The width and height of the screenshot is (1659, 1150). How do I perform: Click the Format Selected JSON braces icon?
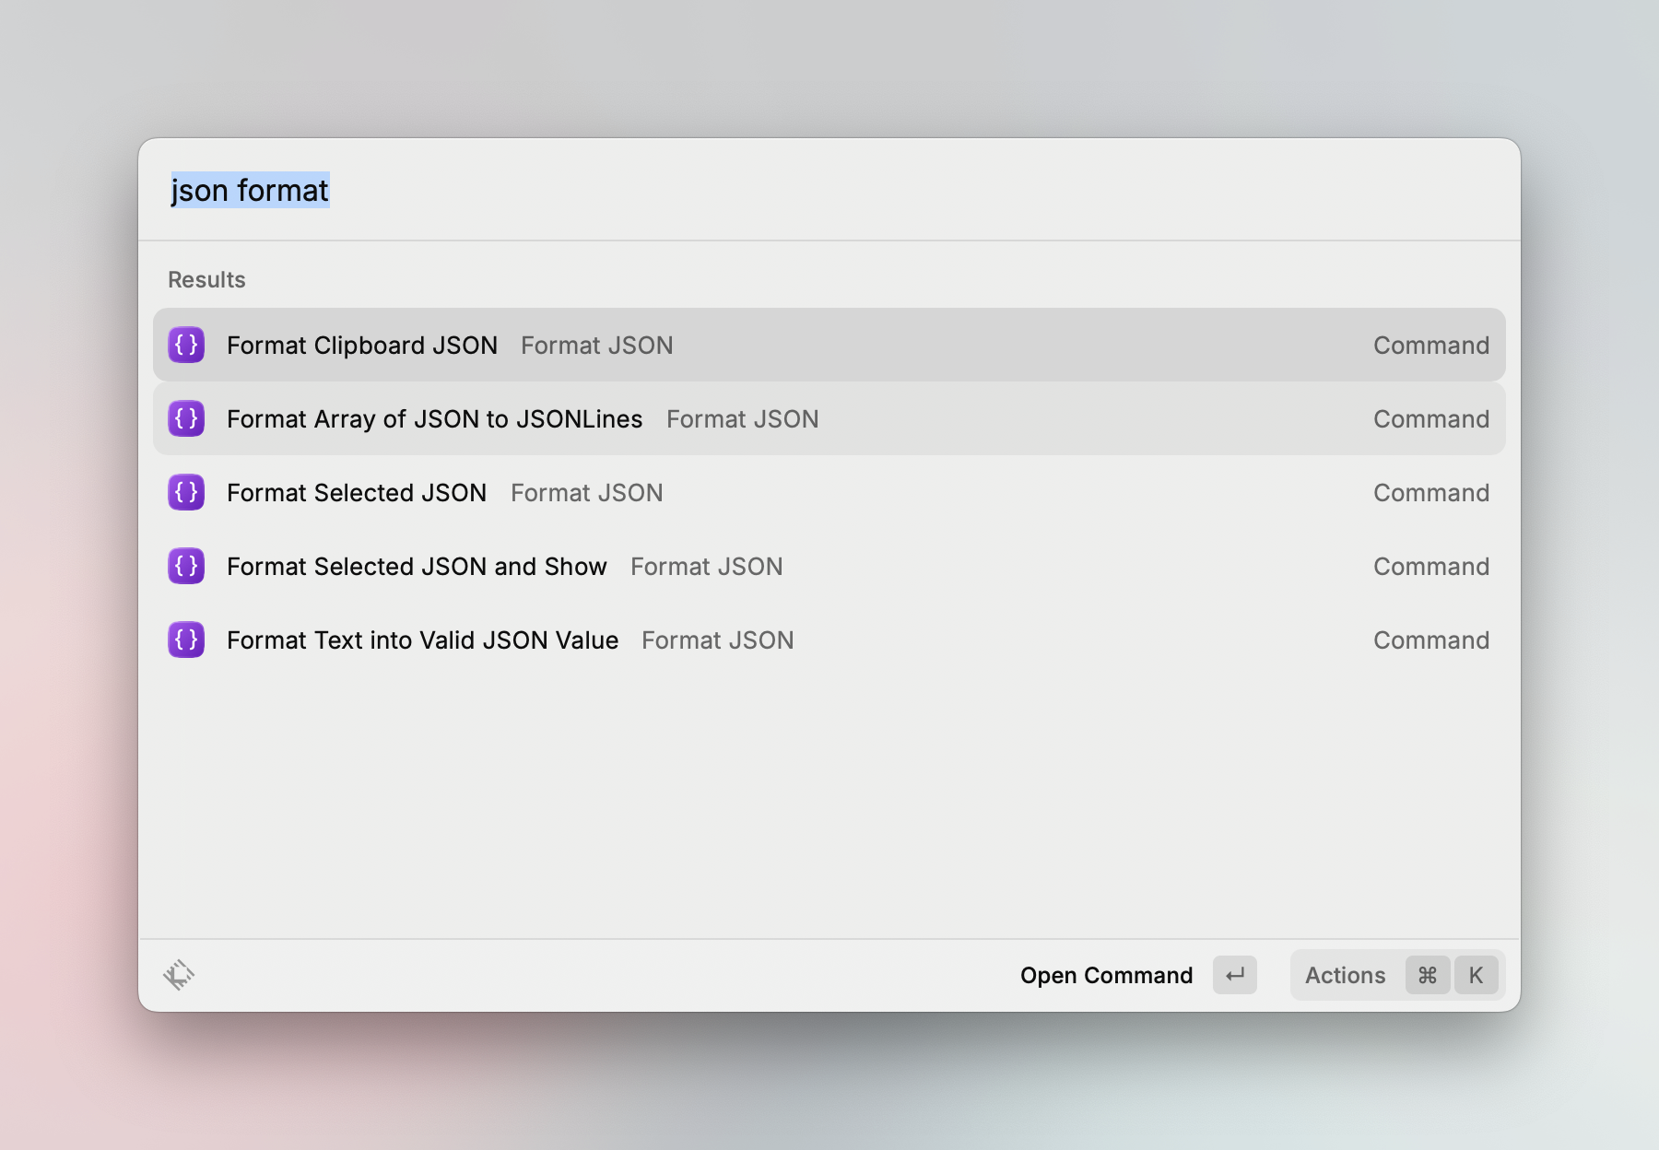(x=186, y=493)
